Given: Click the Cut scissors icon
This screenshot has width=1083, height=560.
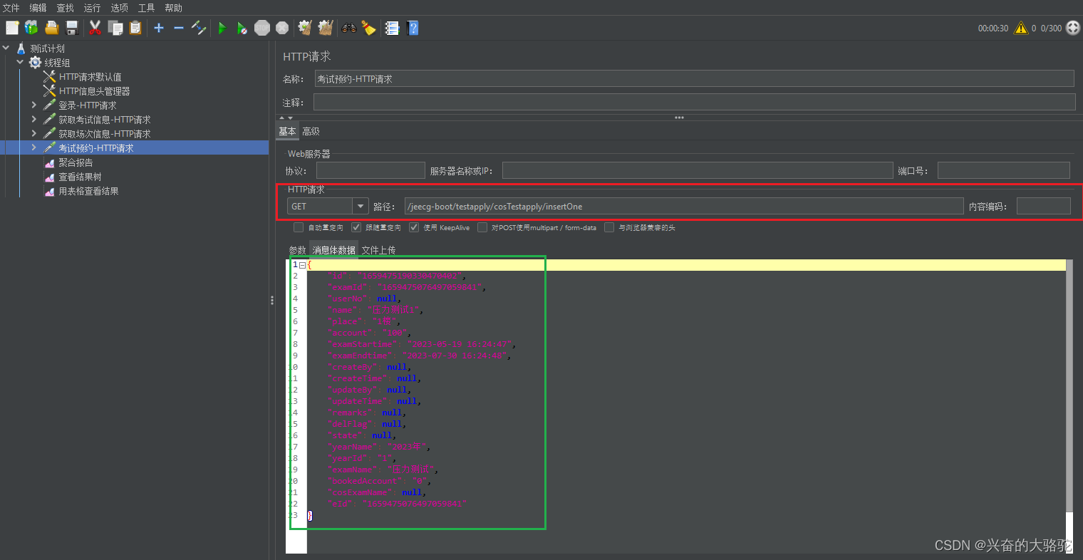Looking at the screenshot, I should tap(95, 28).
